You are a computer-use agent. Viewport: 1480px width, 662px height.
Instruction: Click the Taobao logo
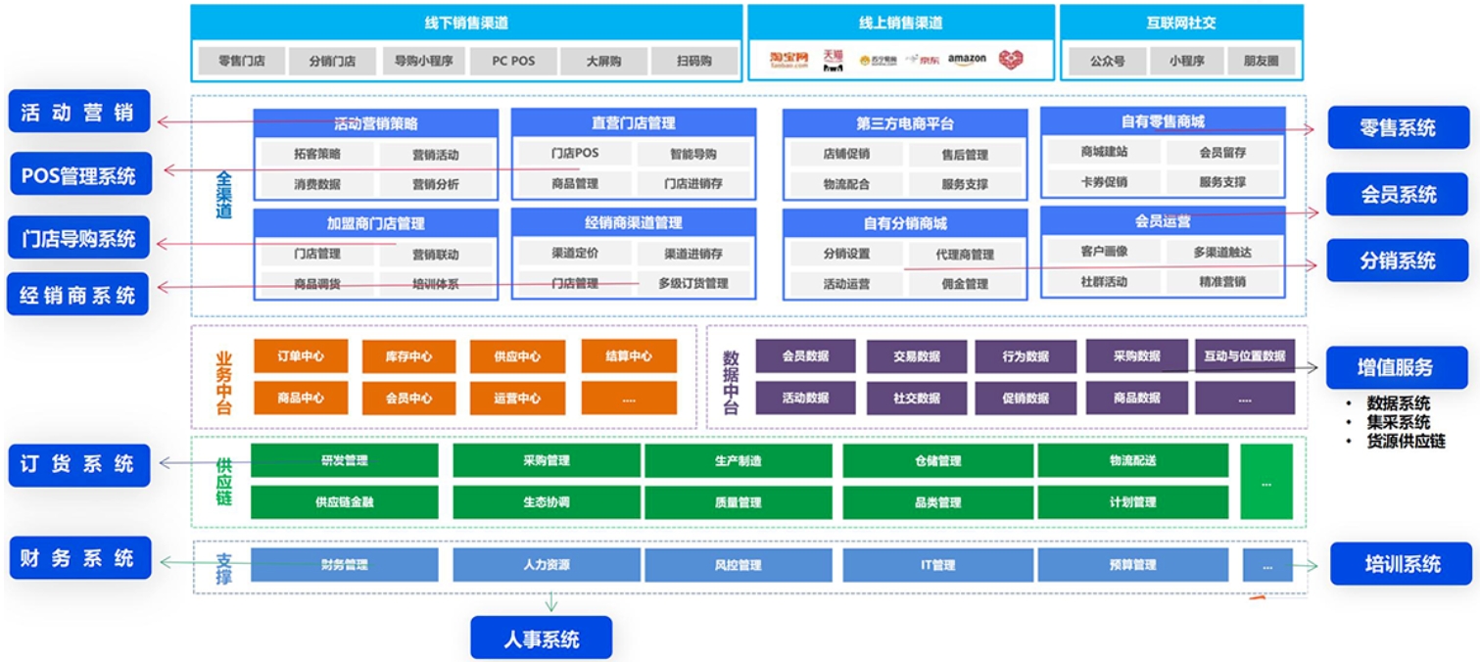(788, 61)
